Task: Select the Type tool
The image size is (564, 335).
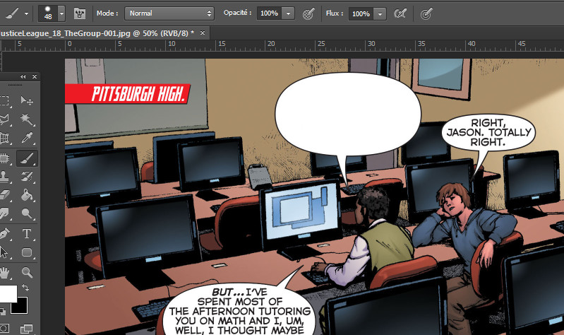Action: (x=27, y=234)
